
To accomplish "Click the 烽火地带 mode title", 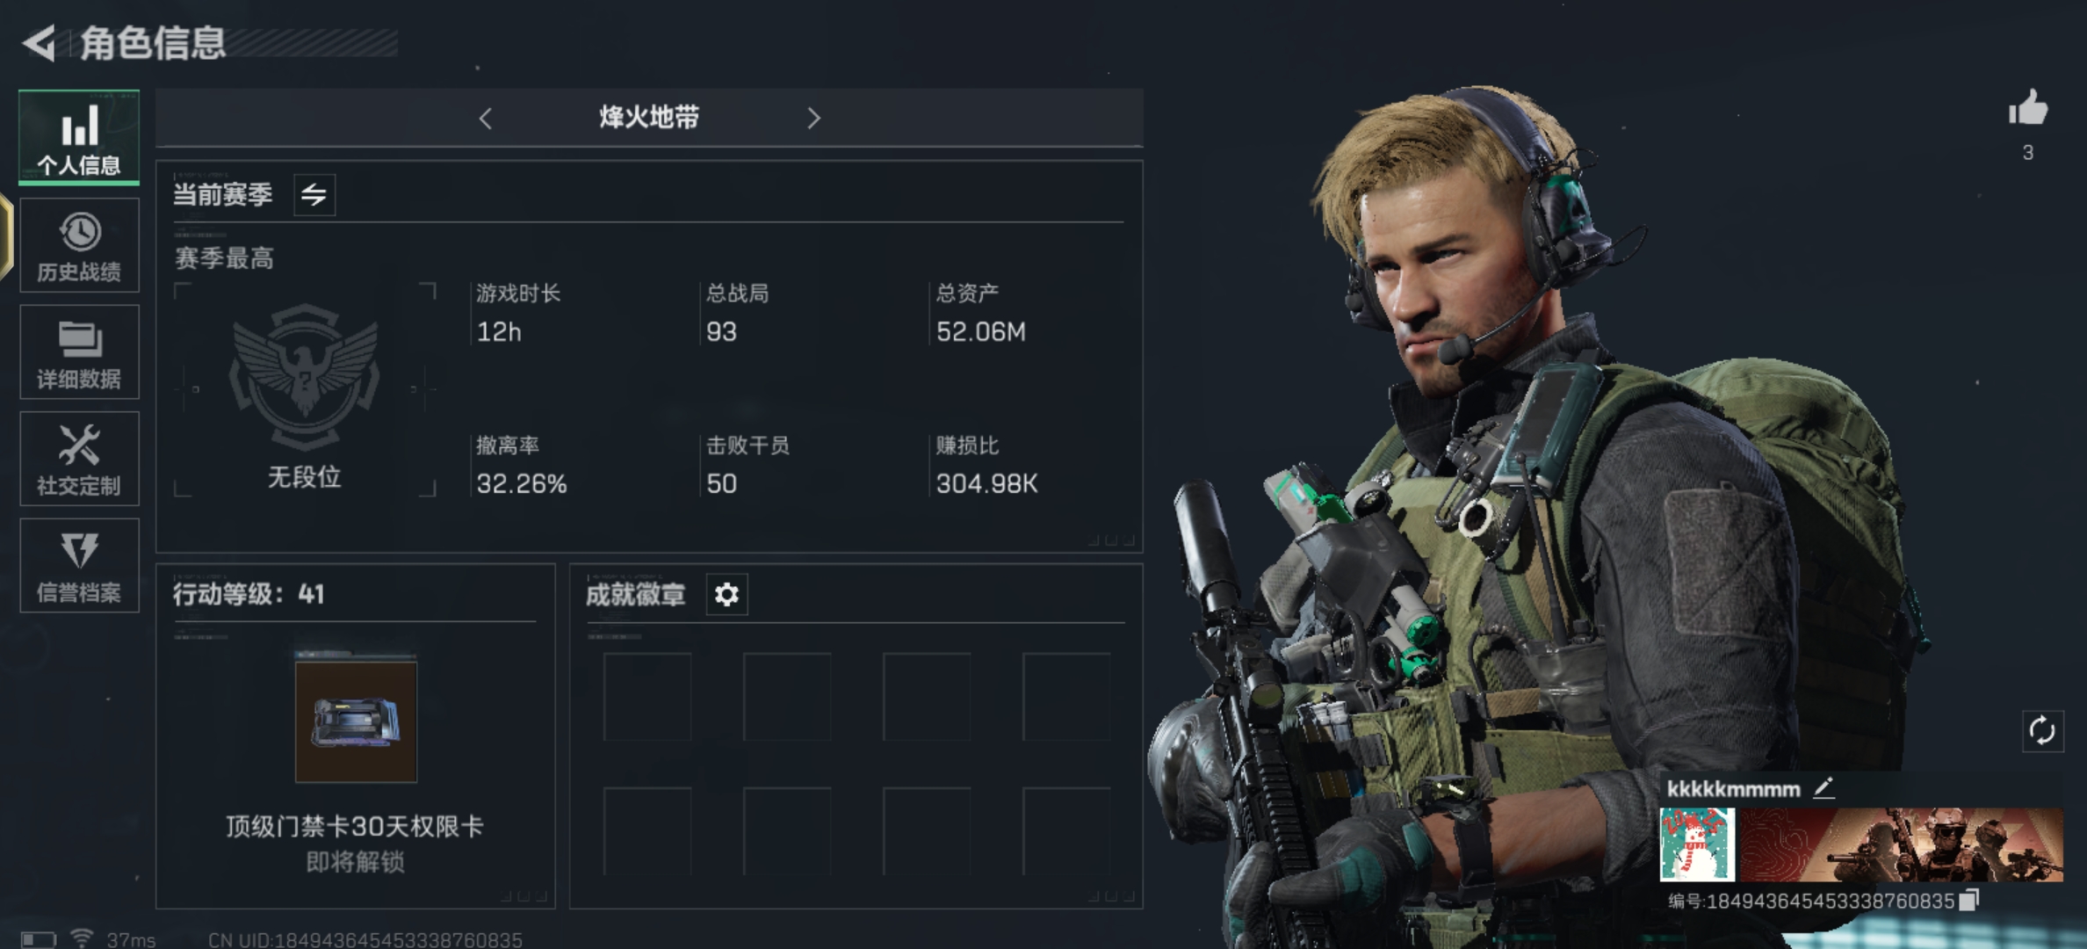I will [649, 117].
